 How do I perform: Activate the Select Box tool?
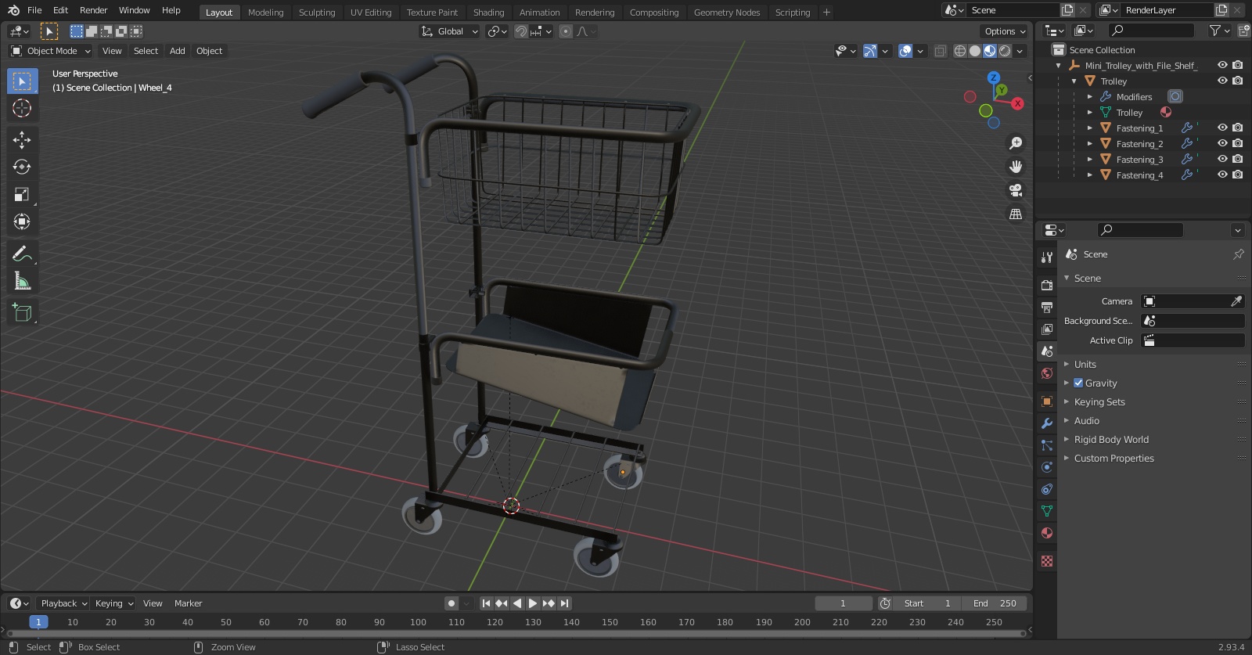click(x=22, y=81)
